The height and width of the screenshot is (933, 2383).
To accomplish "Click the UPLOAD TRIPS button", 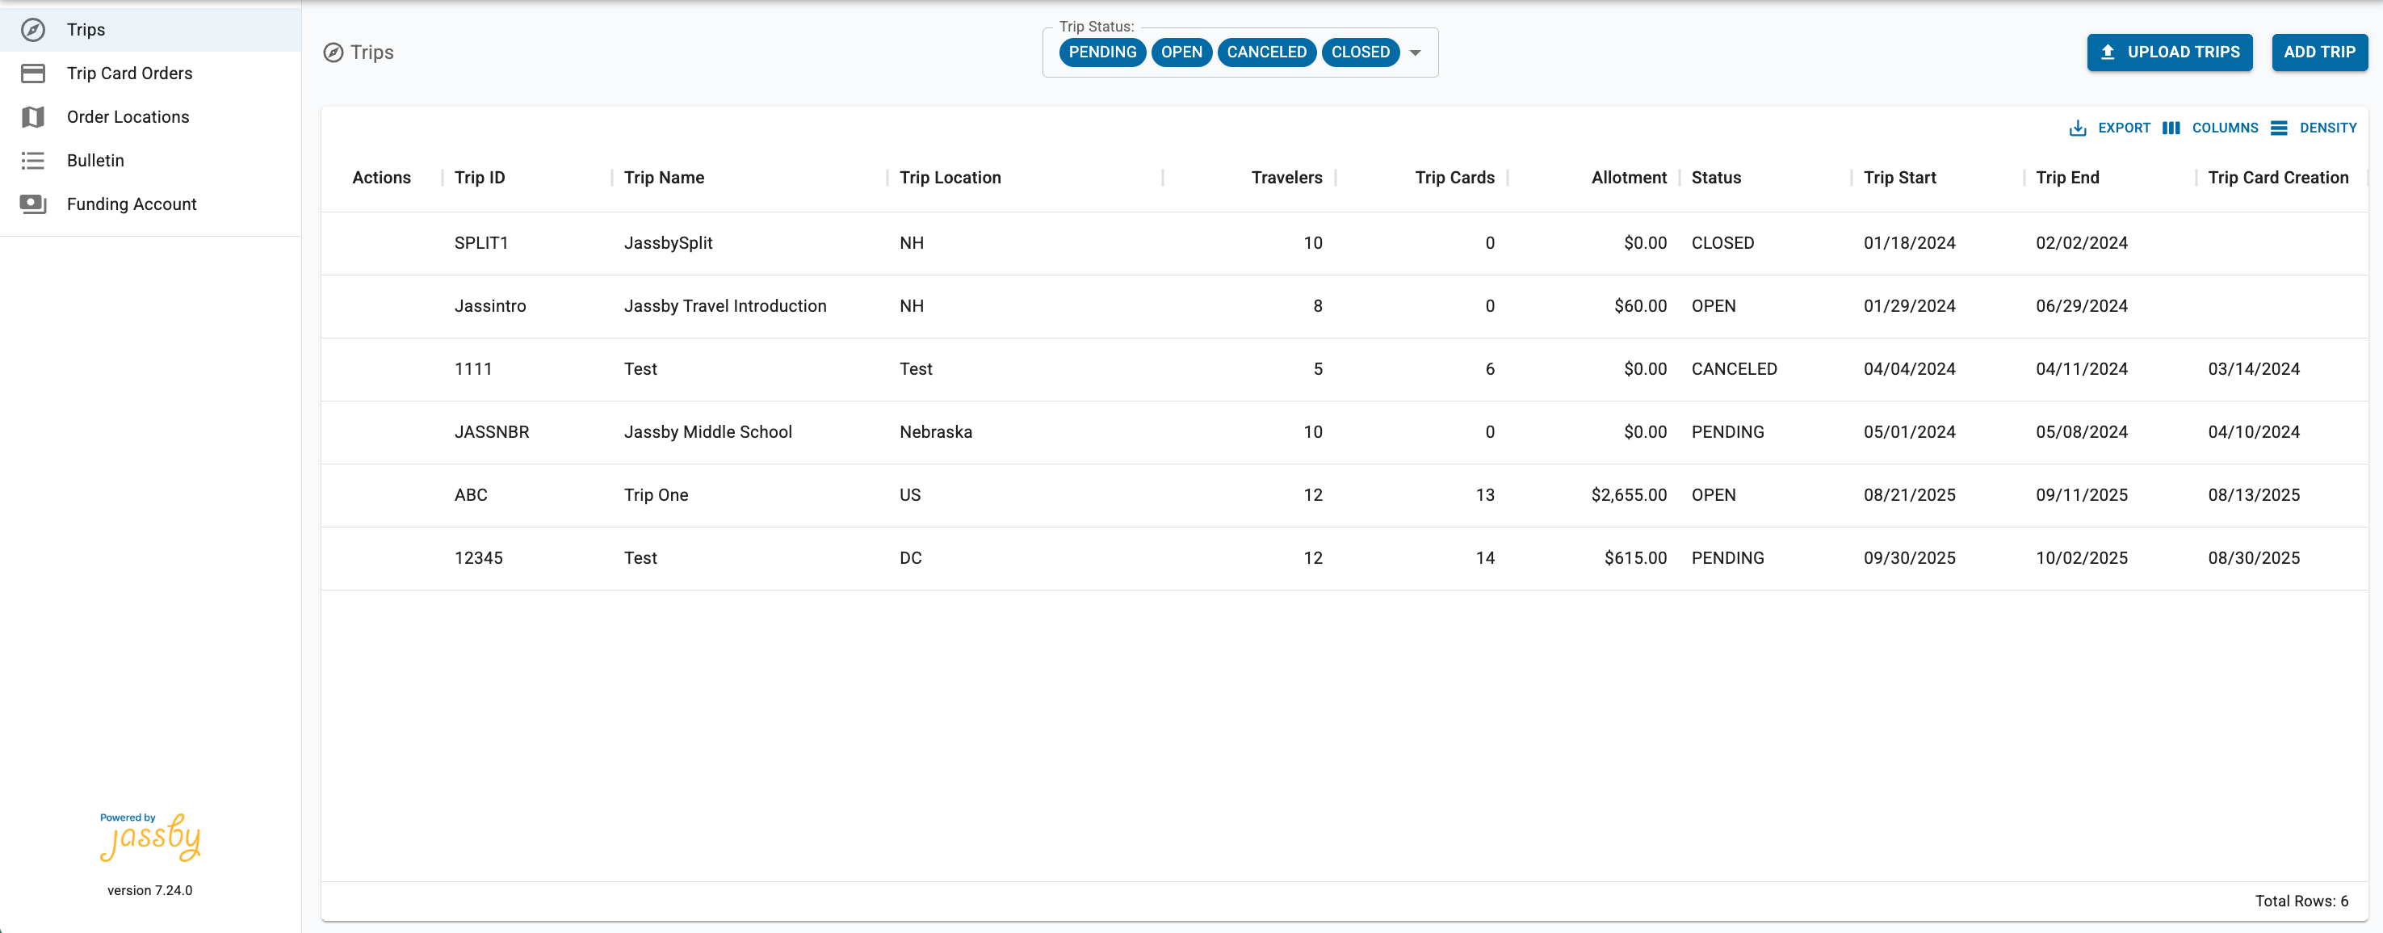I will 2169,52.
